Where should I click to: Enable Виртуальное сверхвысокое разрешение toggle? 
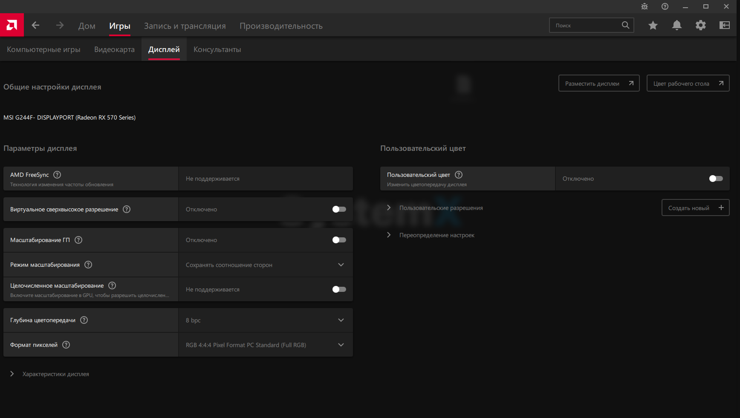[339, 209]
